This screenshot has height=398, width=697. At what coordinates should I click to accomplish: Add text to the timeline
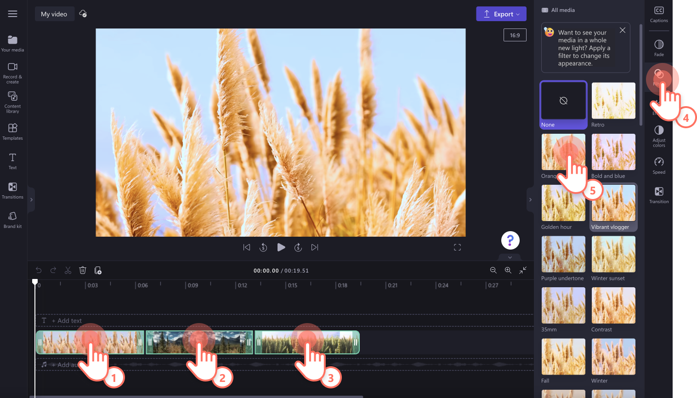[67, 321]
